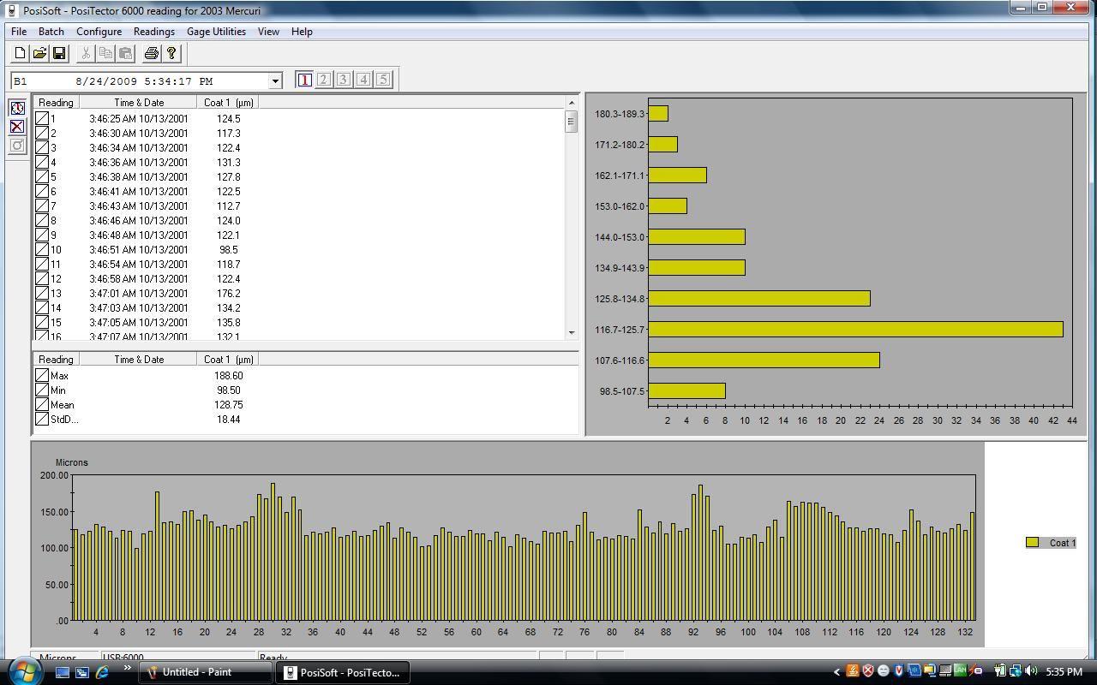Toggle the checkbox beside the Min row
Screen dimensions: 1097x685
[42, 390]
